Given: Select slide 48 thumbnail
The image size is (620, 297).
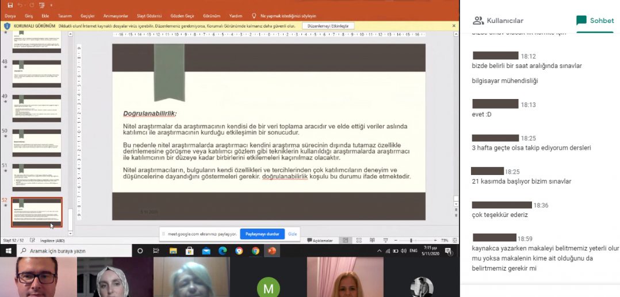Looking at the screenshot, I should [36, 74].
